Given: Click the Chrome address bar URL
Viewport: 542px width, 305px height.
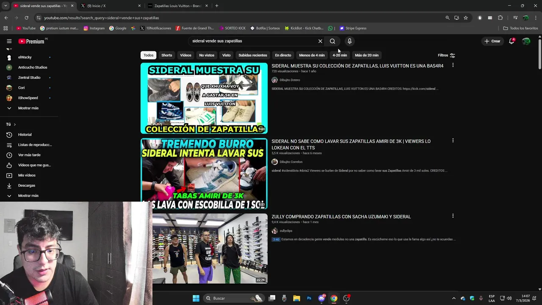Looking at the screenshot, I should 102,18.
